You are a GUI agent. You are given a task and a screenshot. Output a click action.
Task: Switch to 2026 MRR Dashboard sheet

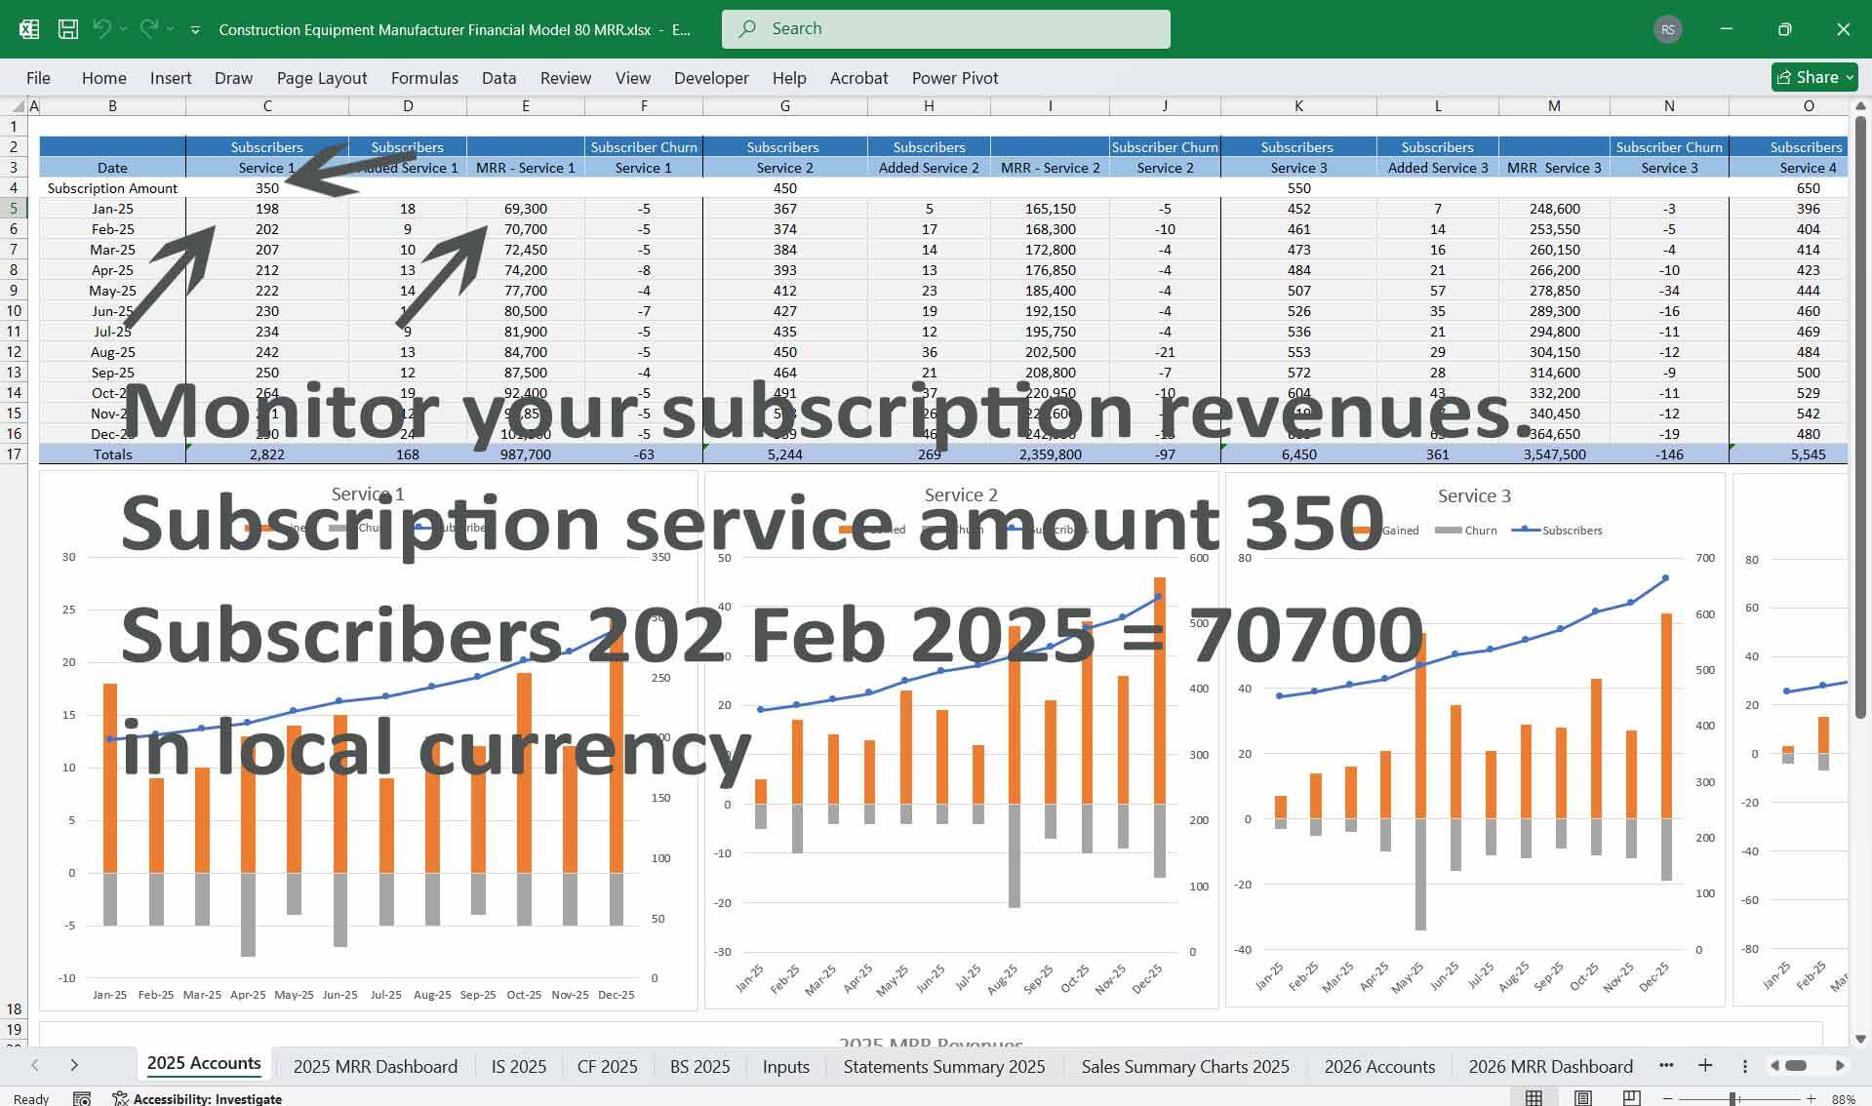1551,1066
